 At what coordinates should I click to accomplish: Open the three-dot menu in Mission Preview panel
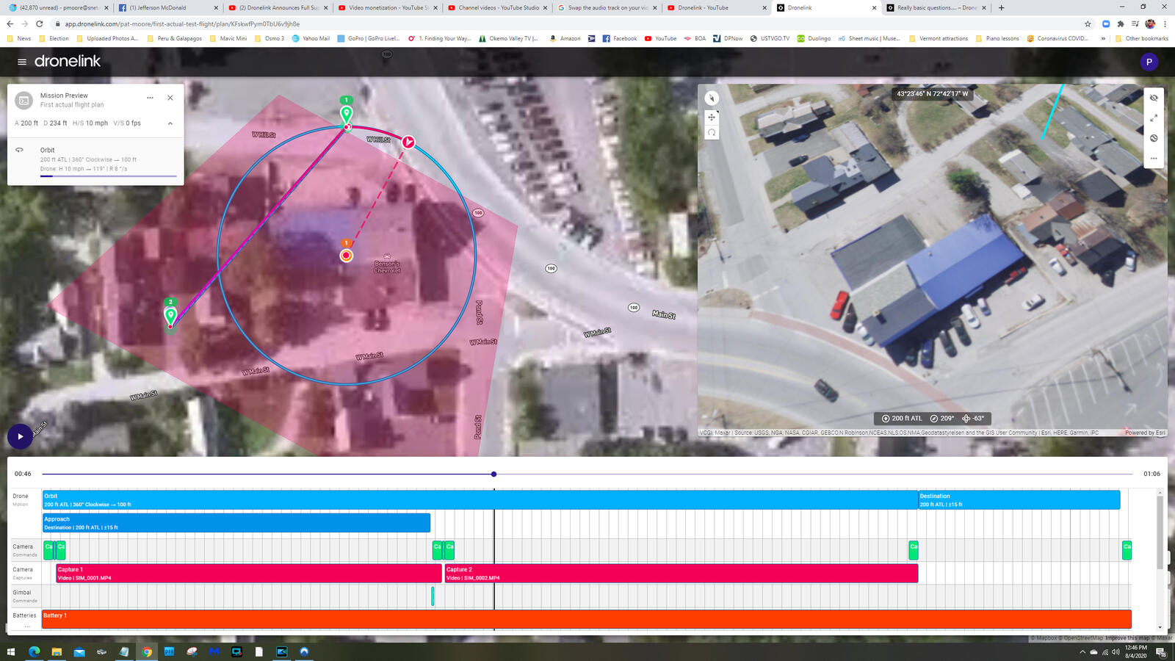coord(150,97)
